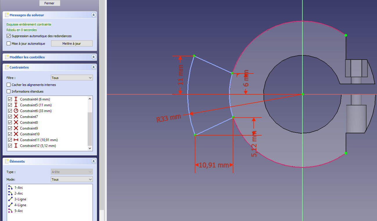
Task: Click the scroll down arrow in constraints list
Action: pos(90,148)
